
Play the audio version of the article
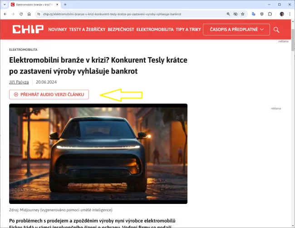point(49,94)
